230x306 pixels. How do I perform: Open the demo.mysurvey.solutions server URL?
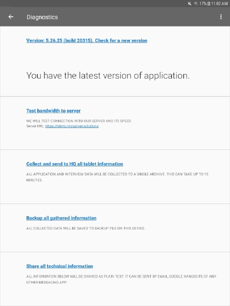coord(72,126)
